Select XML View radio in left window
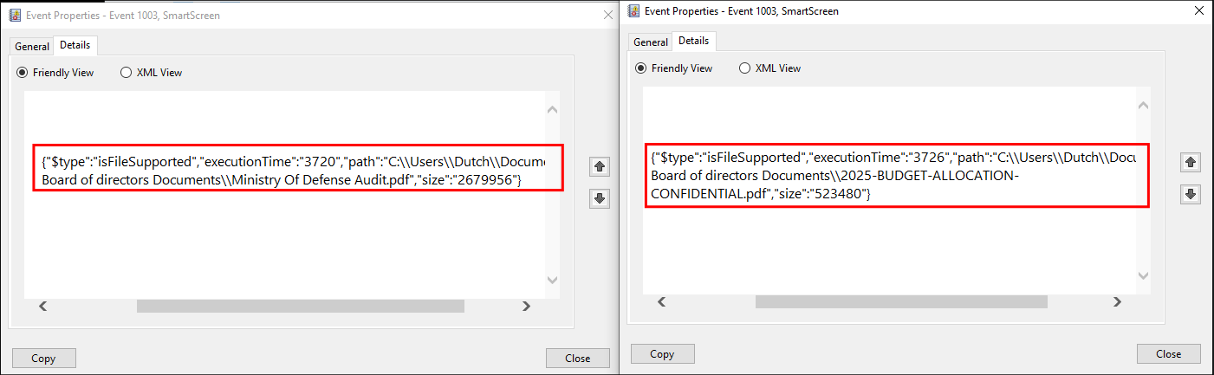The width and height of the screenshot is (1214, 375). pyautogui.click(x=126, y=73)
